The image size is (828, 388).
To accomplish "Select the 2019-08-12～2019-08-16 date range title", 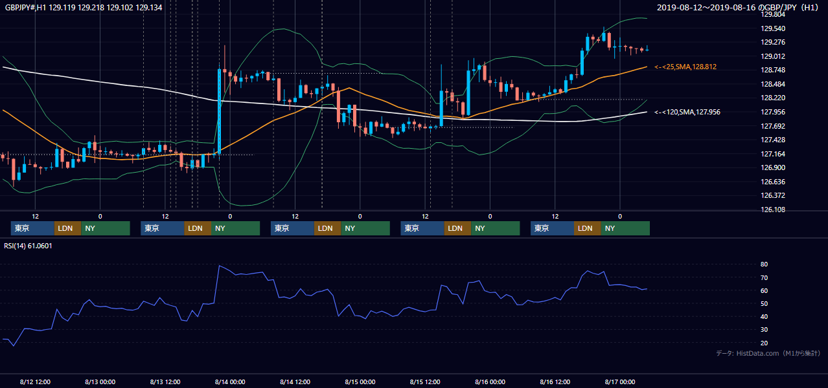I will (x=739, y=8).
